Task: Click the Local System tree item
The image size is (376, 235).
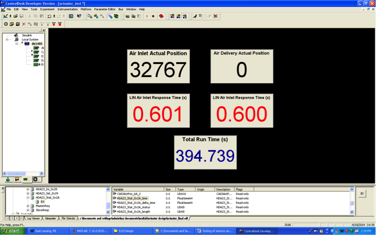Action: pos(30,39)
